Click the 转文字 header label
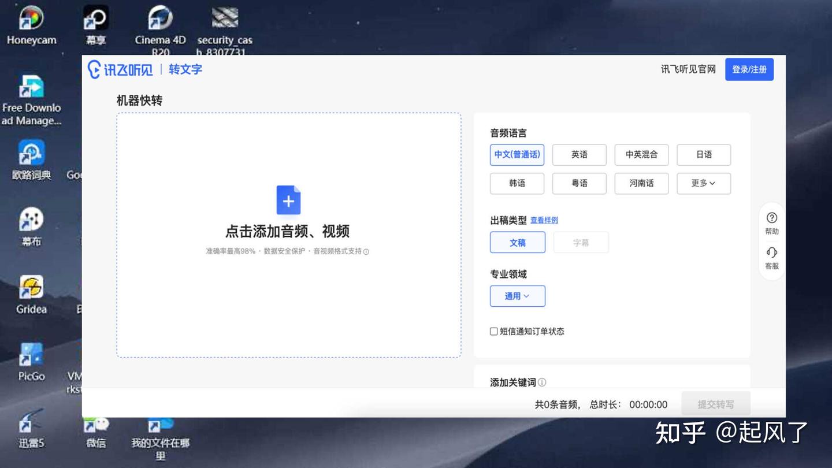Viewport: 832px width, 468px height. (x=185, y=69)
